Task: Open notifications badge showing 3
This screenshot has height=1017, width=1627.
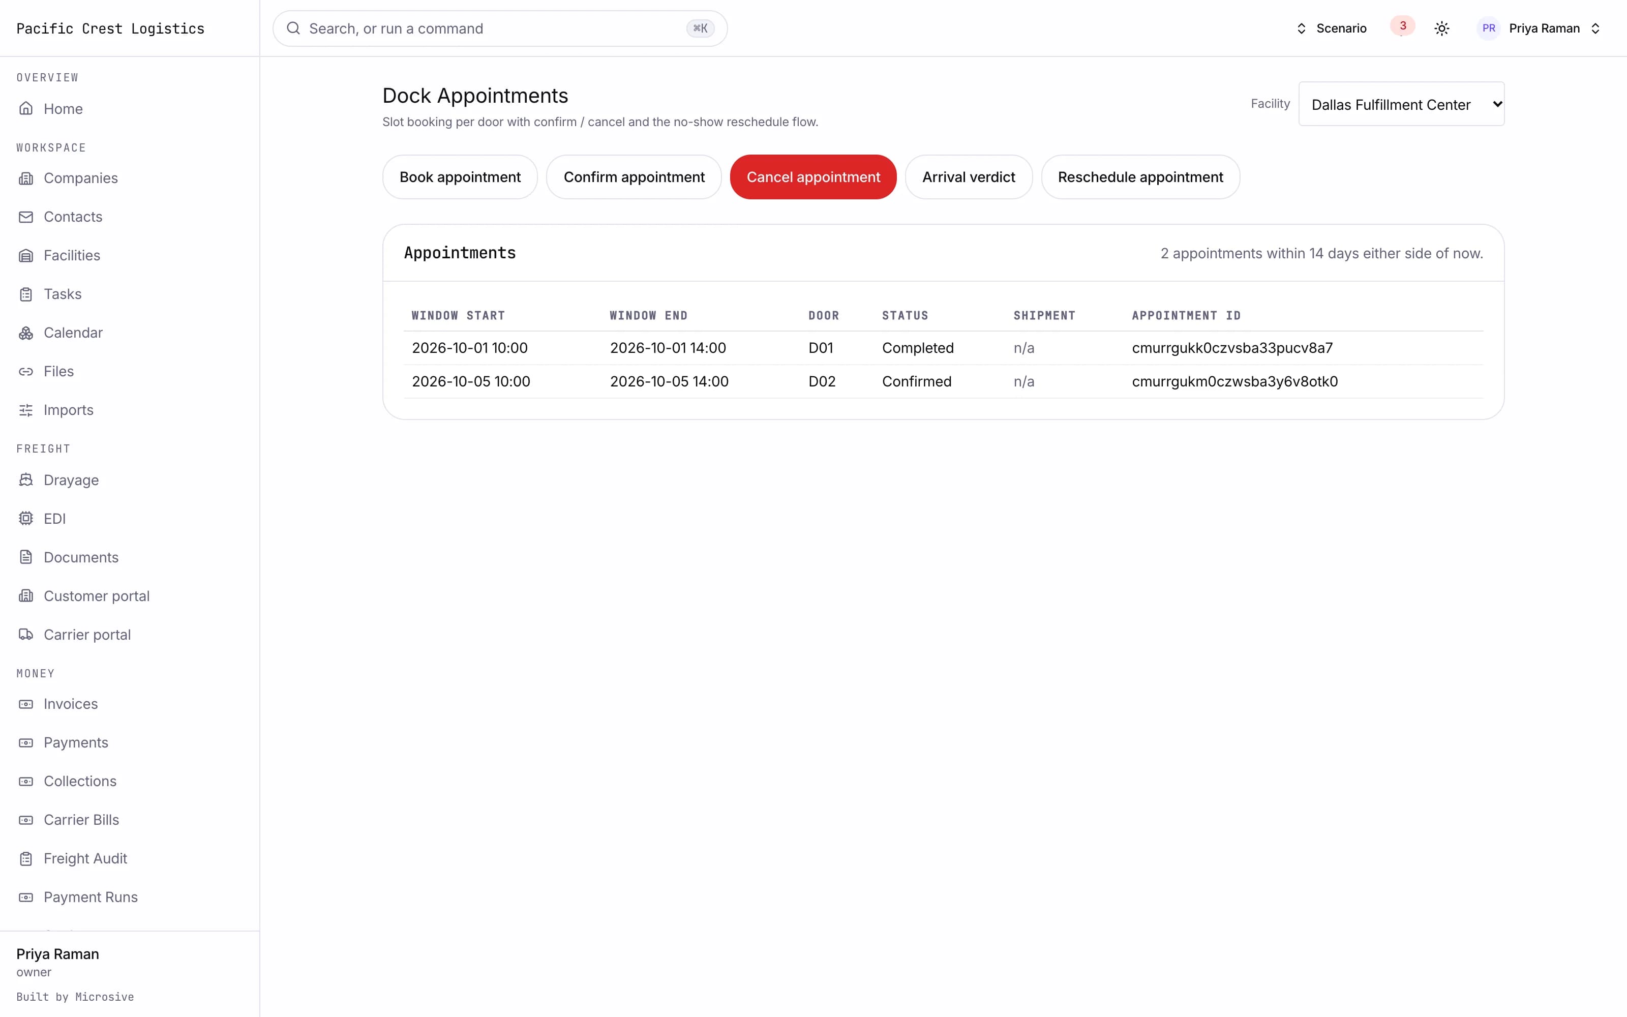Action: click(1402, 26)
